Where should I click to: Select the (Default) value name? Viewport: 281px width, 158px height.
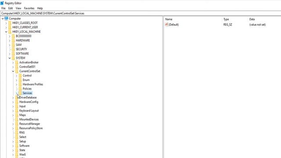click(x=174, y=25)
